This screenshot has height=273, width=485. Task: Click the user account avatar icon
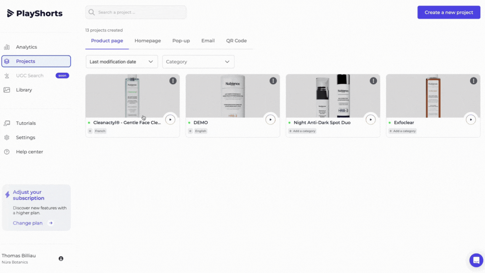(x=61, y=259)
